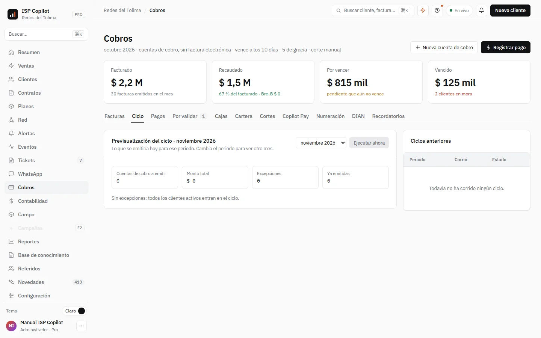Open the Copilot Pay tab
541x338 pixels.
[x=296, y=116]
